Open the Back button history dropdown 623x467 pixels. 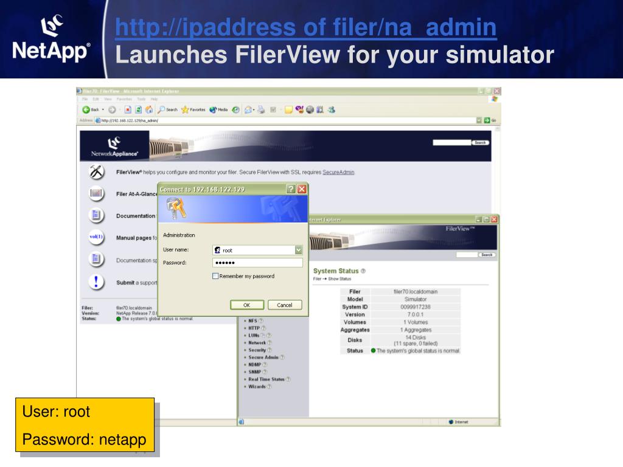click(x=103, y=109)
